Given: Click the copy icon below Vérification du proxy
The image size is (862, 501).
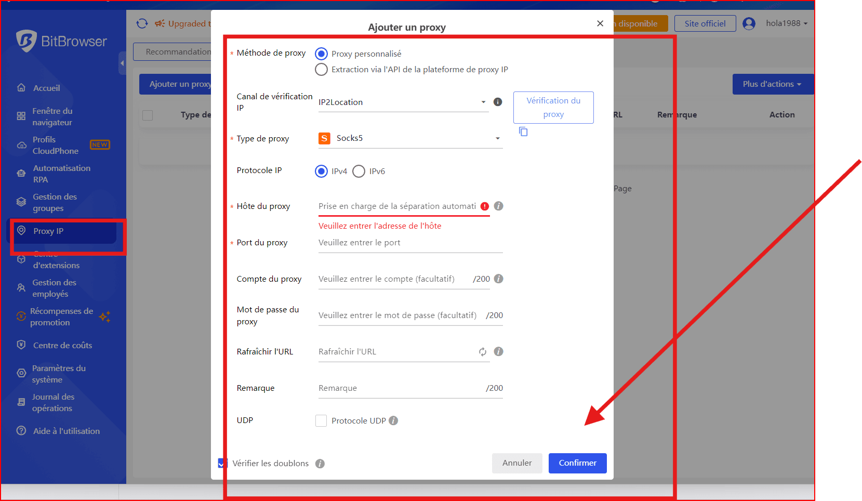Looking at the screenshot, I should click(523, 132).
